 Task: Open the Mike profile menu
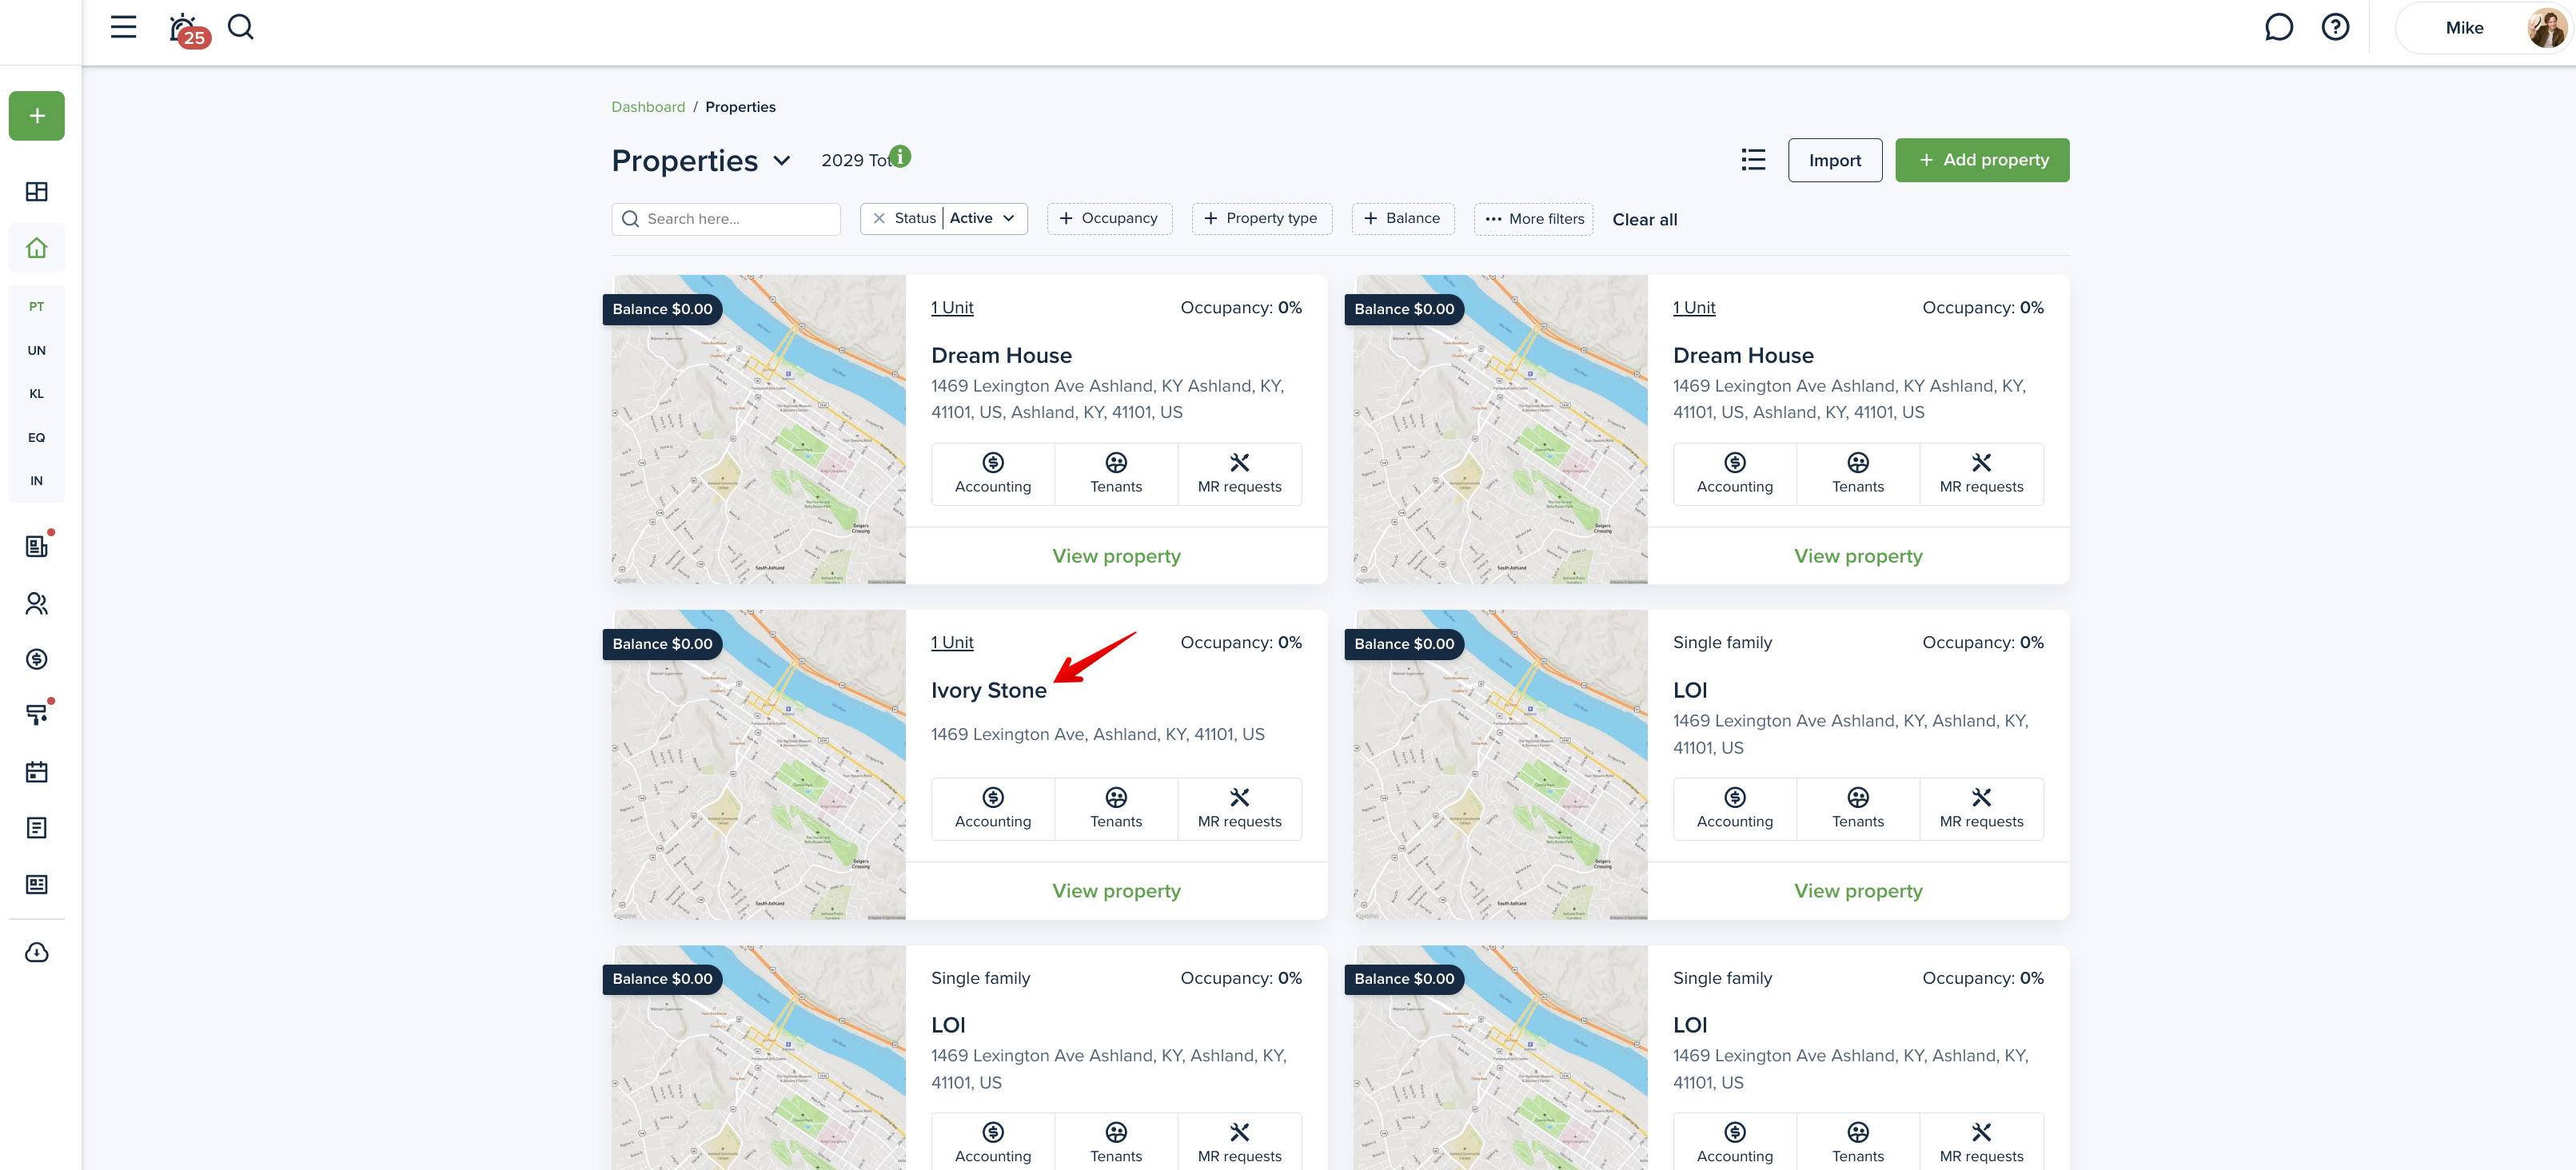2483,28
